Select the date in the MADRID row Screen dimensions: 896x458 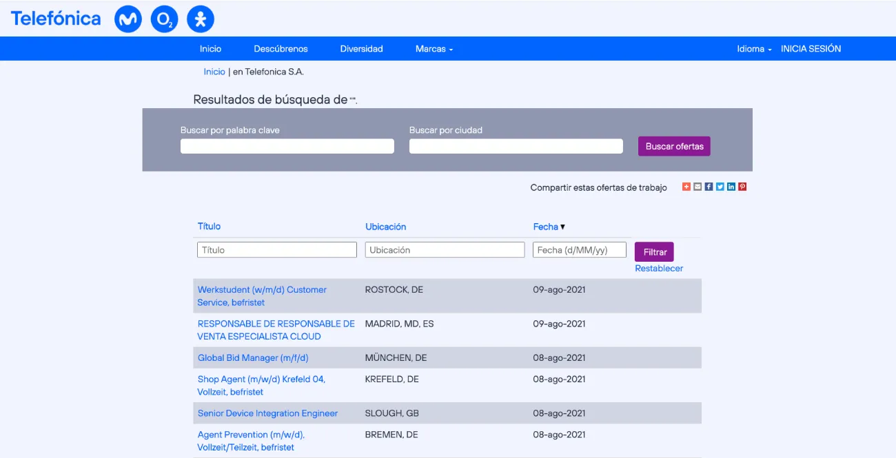(x=559, y=324)
